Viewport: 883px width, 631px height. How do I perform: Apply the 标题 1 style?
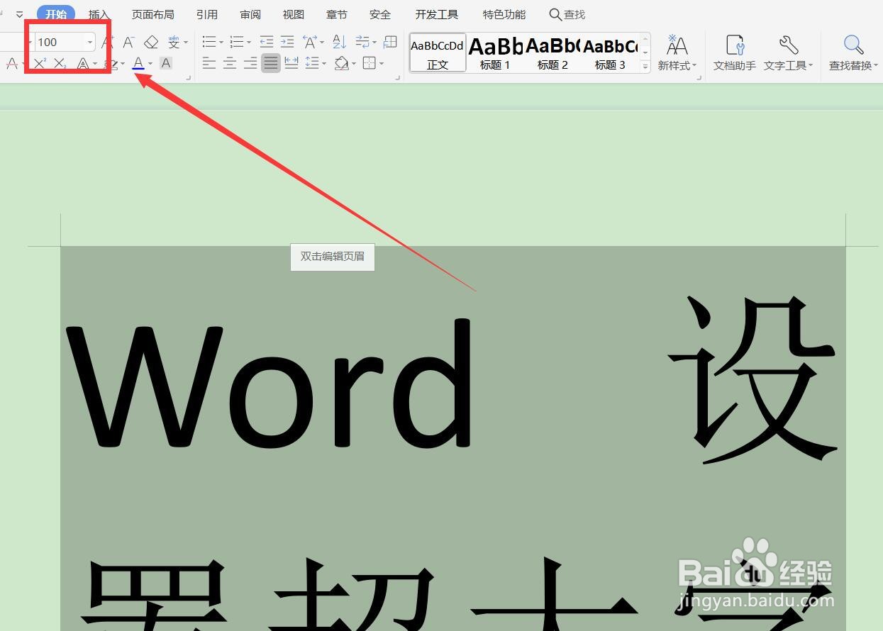(495, 52)
